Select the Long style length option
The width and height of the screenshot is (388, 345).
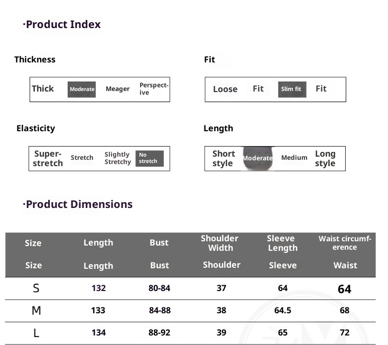point(325,158)
